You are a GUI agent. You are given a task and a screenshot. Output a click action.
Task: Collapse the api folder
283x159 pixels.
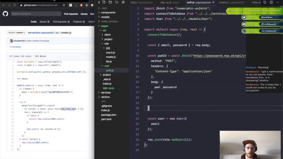pos(101,30)
